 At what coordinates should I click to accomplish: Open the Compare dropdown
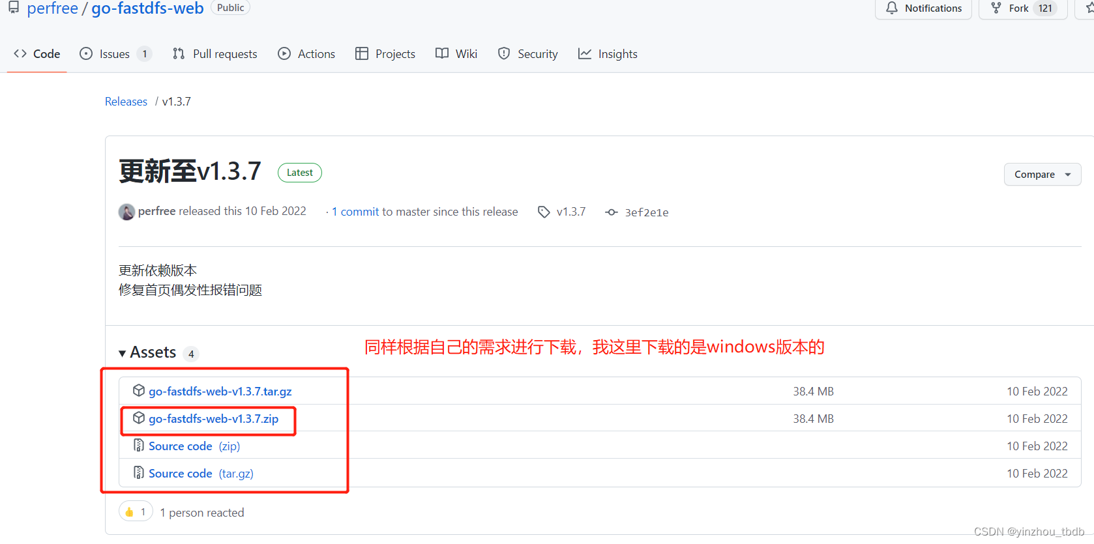coord(1042,175)
